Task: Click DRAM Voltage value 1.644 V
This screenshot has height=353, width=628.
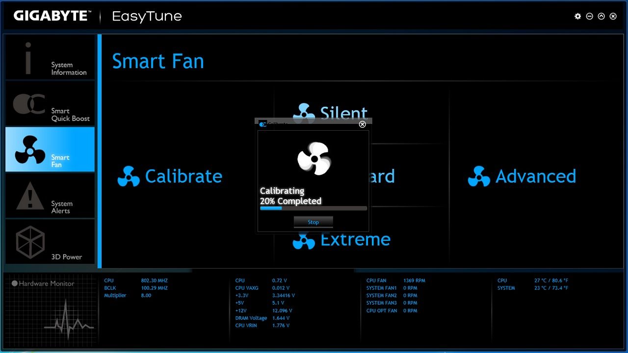Action: (281, 318)
